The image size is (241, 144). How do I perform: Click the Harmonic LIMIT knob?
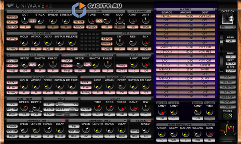[x=145, y=20]
